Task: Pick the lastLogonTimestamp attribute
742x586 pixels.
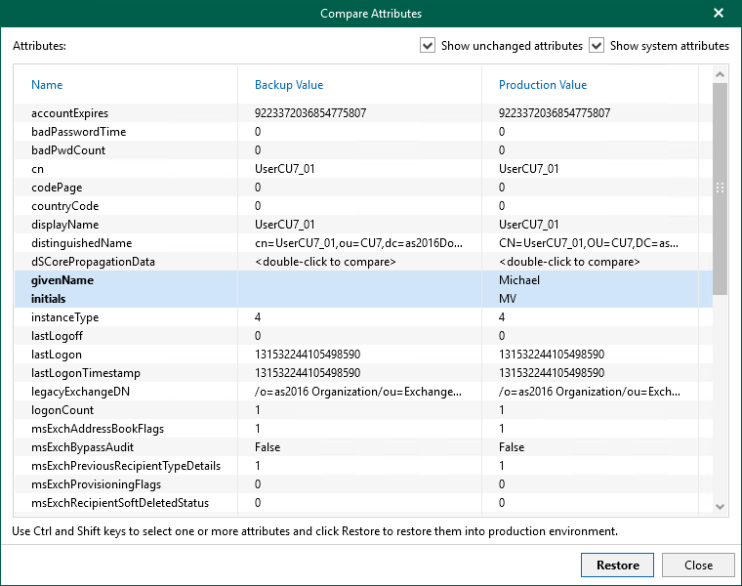Action: 86,373
